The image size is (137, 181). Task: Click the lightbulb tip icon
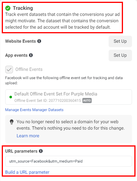coord(12,122)
